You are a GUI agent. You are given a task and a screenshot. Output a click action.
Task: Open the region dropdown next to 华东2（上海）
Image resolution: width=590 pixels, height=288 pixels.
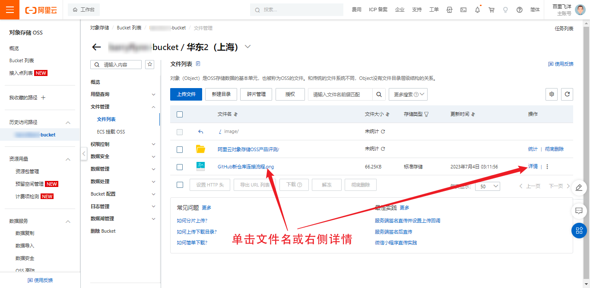point(247,47)
